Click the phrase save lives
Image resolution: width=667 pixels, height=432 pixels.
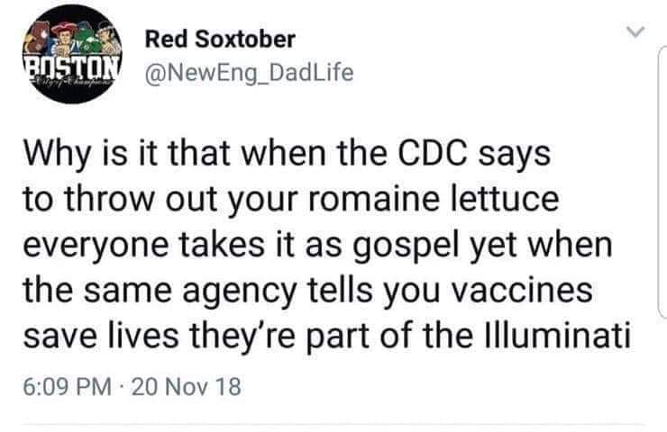click(101, 335)
